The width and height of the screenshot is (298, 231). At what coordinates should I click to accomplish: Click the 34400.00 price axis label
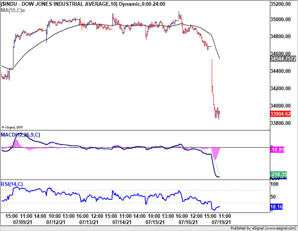tap(281, 71)
